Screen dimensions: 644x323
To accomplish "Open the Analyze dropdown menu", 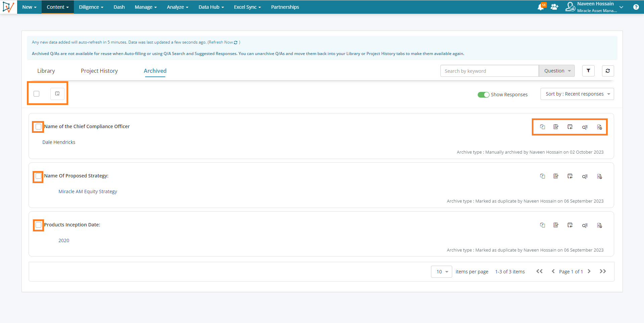I will coord(177,7).
